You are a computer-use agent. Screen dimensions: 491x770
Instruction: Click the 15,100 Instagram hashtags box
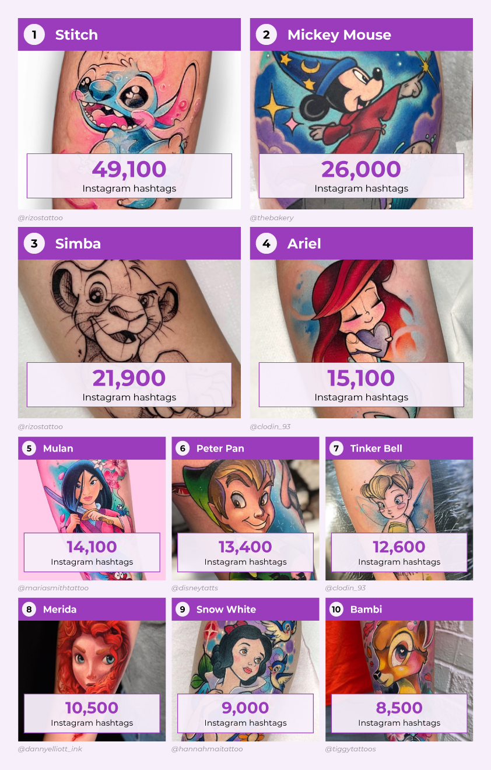[362, 384]
